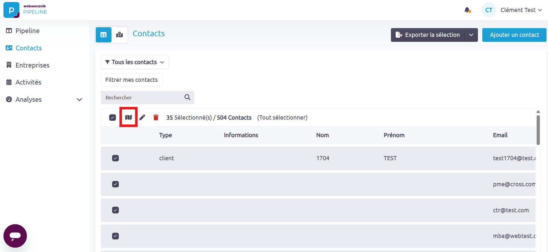Viewport: 548px width, 252px height.
Task: Sort by Prénom column header
Action: coord(394,135)
